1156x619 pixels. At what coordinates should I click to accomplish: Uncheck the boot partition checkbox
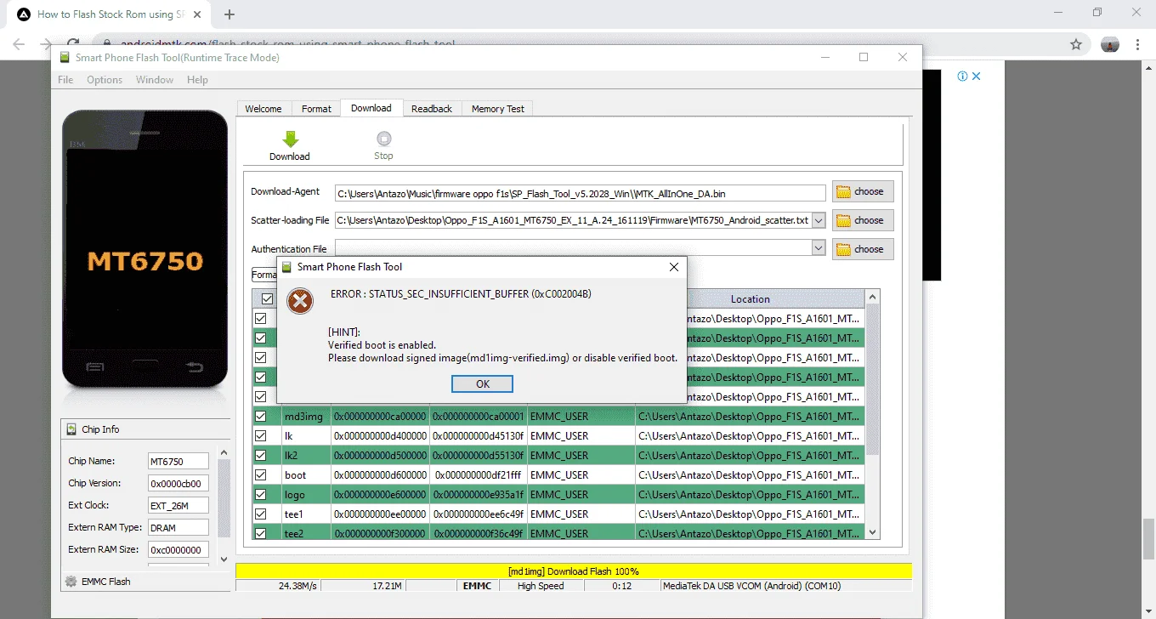click(261, 475)
